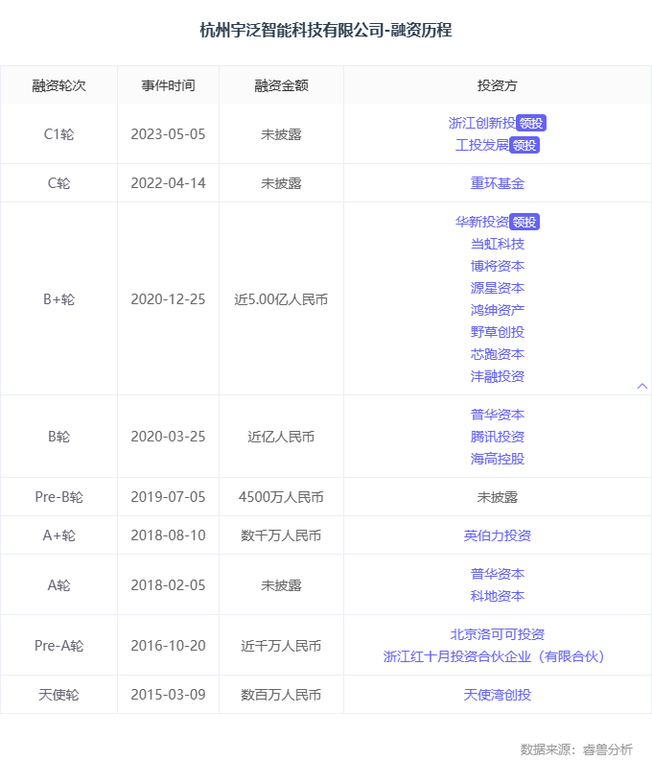Open 源星资本 investor link
The image size is (652, 784).
point(497,288)
